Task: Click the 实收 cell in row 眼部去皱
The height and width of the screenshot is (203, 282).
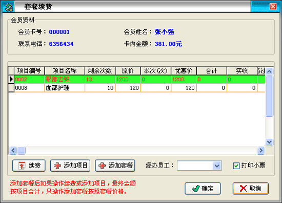Action: point(242,79)
